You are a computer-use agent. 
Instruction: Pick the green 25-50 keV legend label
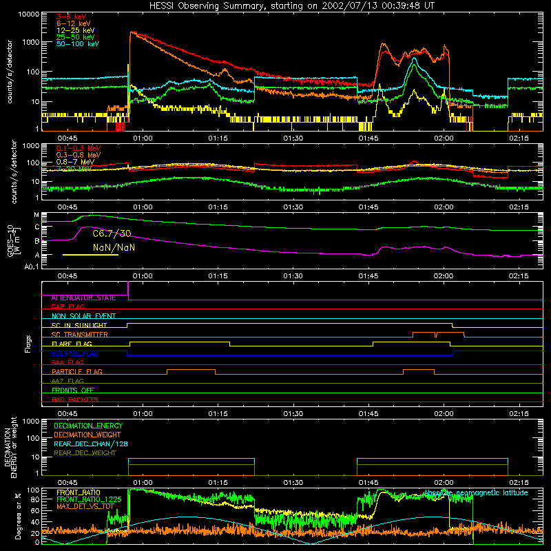pos(76,37)
